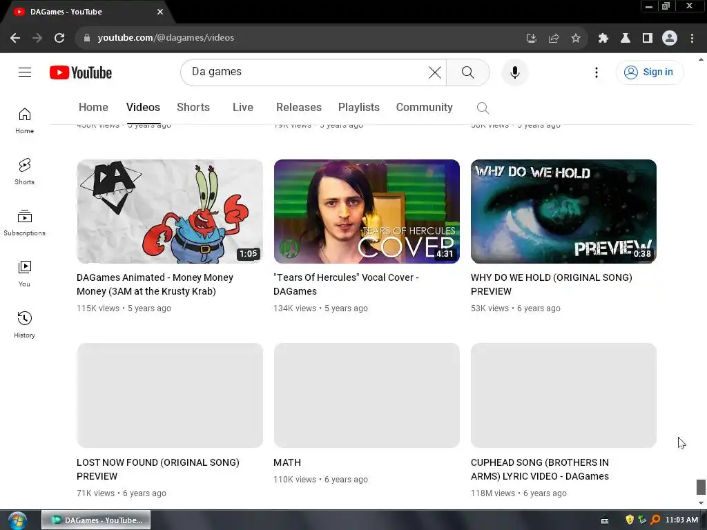Open the blank thumbnail above MATH
707x530 pixels.
367,395
